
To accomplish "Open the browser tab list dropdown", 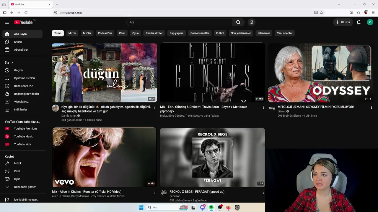I will pyautogui.click(x=339, y=4).
